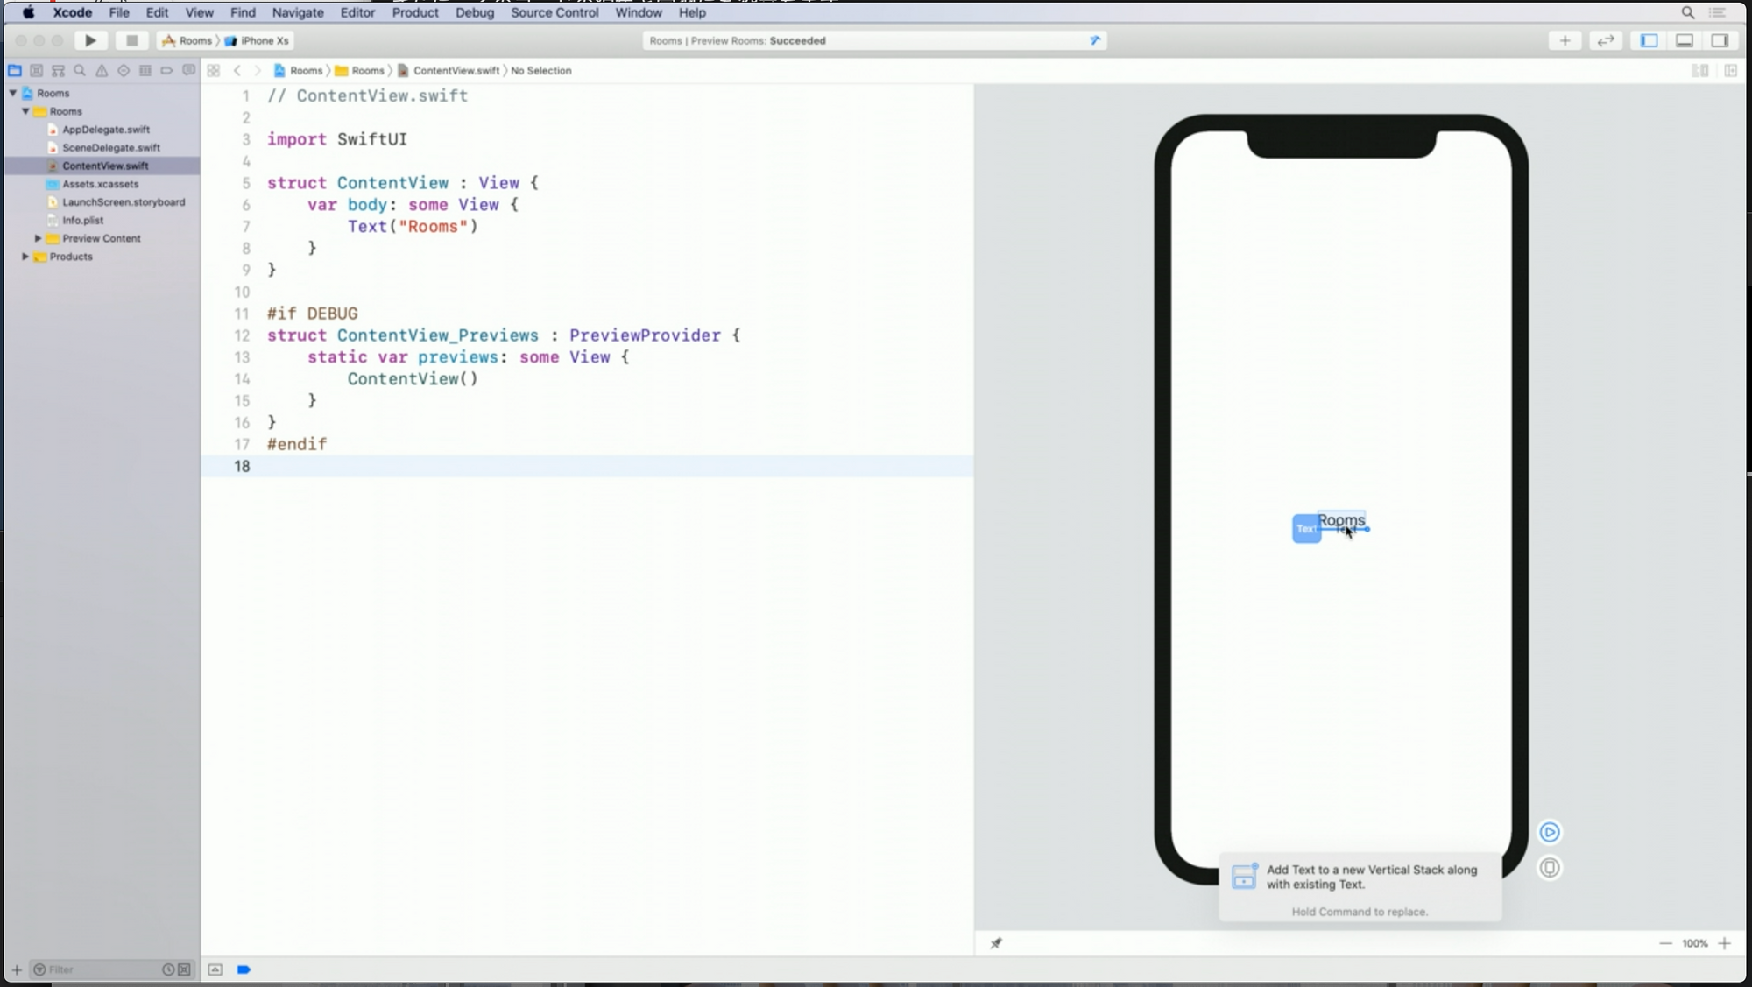Expand the Products folder
The height and width of the screenshot is (987, 1752).
(25, 257)
